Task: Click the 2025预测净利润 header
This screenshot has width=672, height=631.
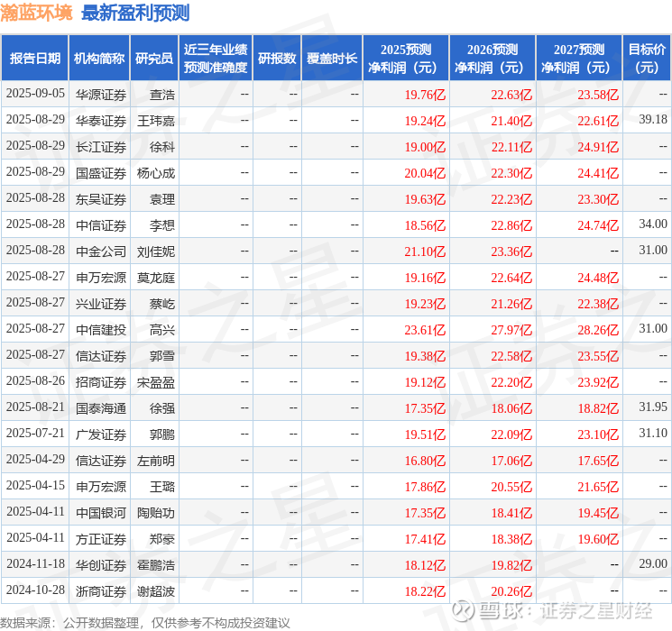Action: click(405, 59)
